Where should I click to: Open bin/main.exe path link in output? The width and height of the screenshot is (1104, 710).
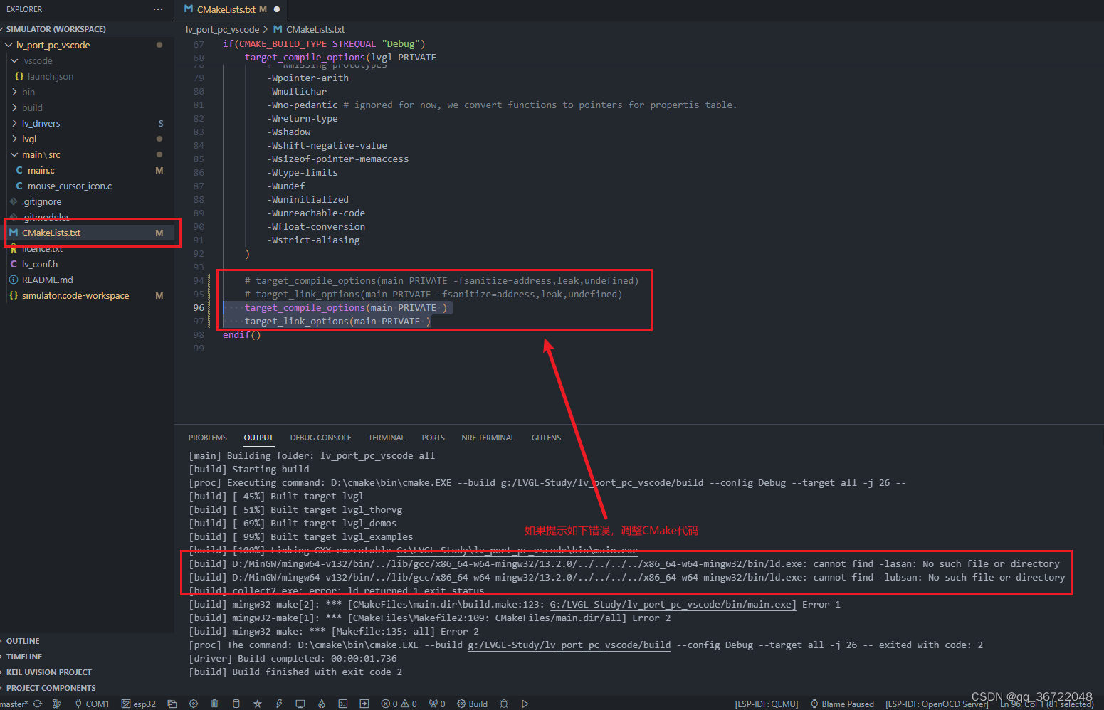[x=672, y=604]
